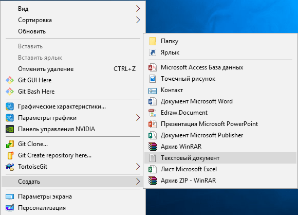Image resolution: width=298 pixels, height=215 pixels.
Task: Click the Git Bash Here icon
Action: click(10, 92)
